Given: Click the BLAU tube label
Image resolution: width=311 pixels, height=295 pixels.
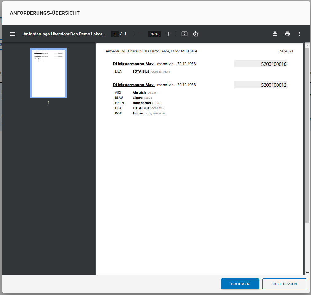Looking at the screenshot, I should 119,98.
